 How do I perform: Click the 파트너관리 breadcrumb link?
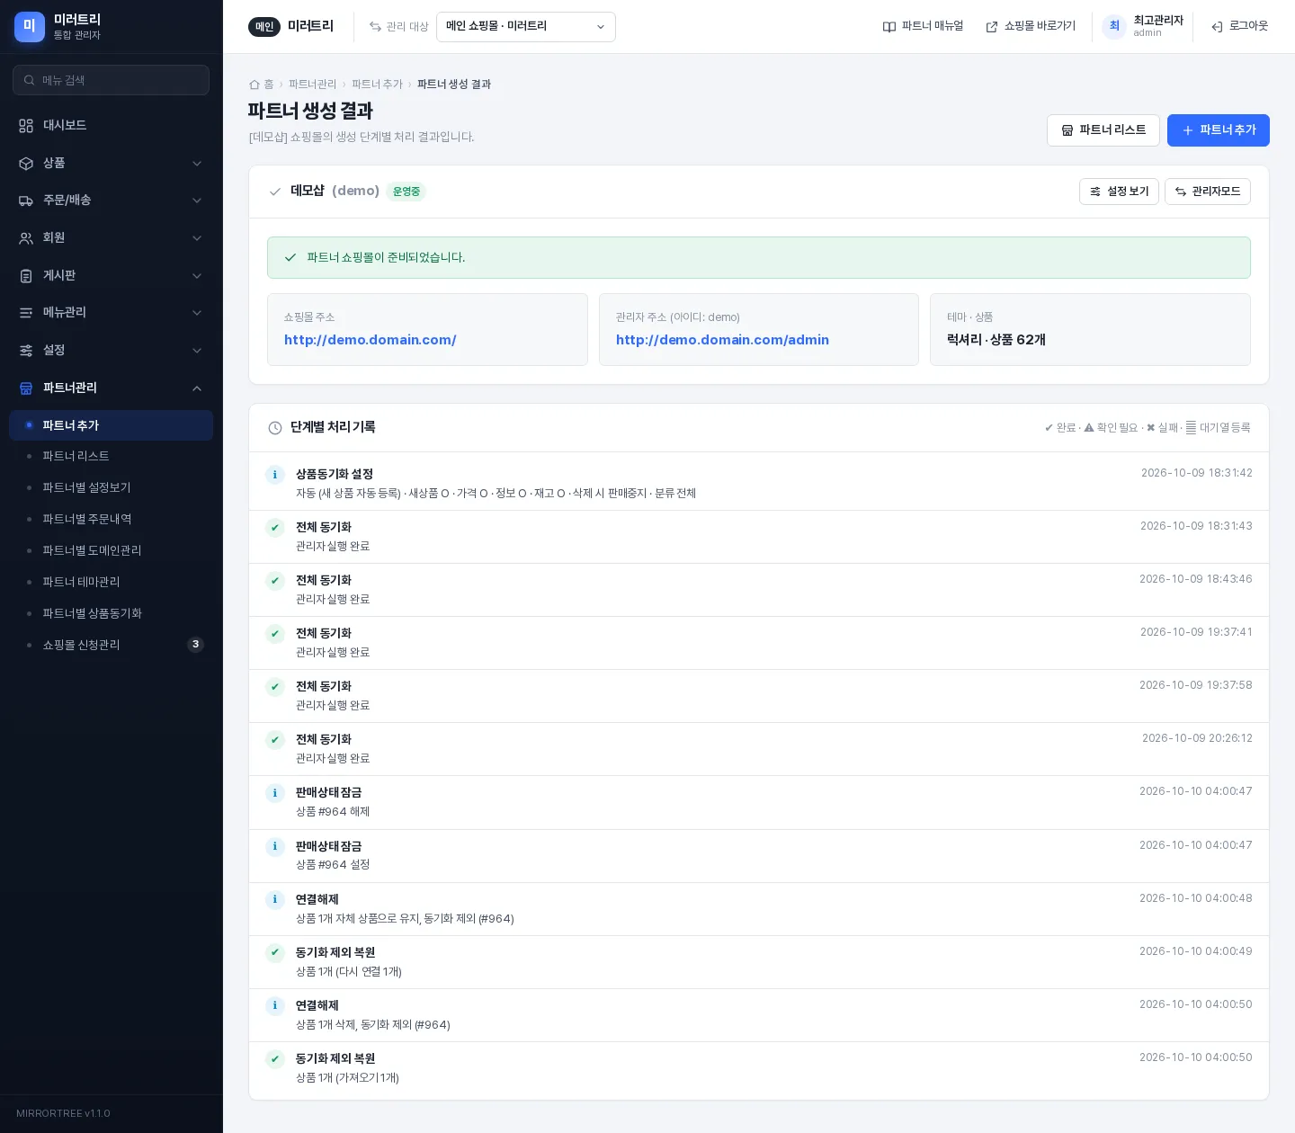click(312, 85)
